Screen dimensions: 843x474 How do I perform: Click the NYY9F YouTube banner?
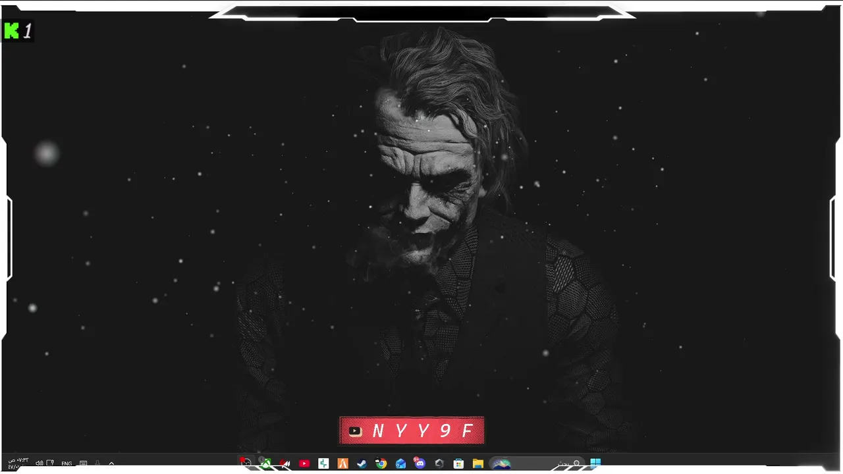[x=412, y=431]
